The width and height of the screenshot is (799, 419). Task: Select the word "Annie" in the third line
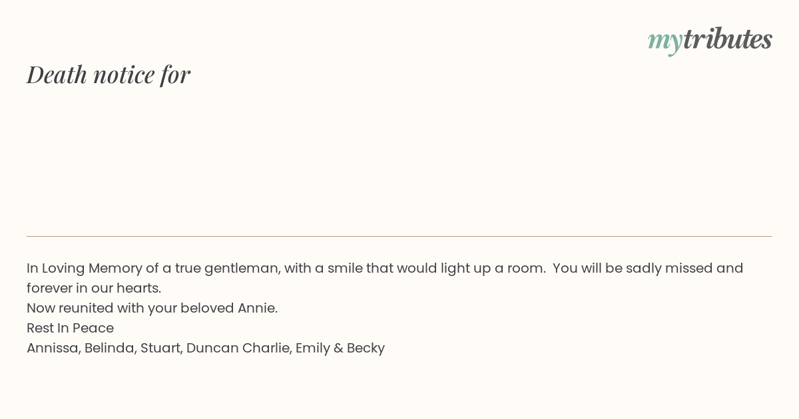(256, 308)
